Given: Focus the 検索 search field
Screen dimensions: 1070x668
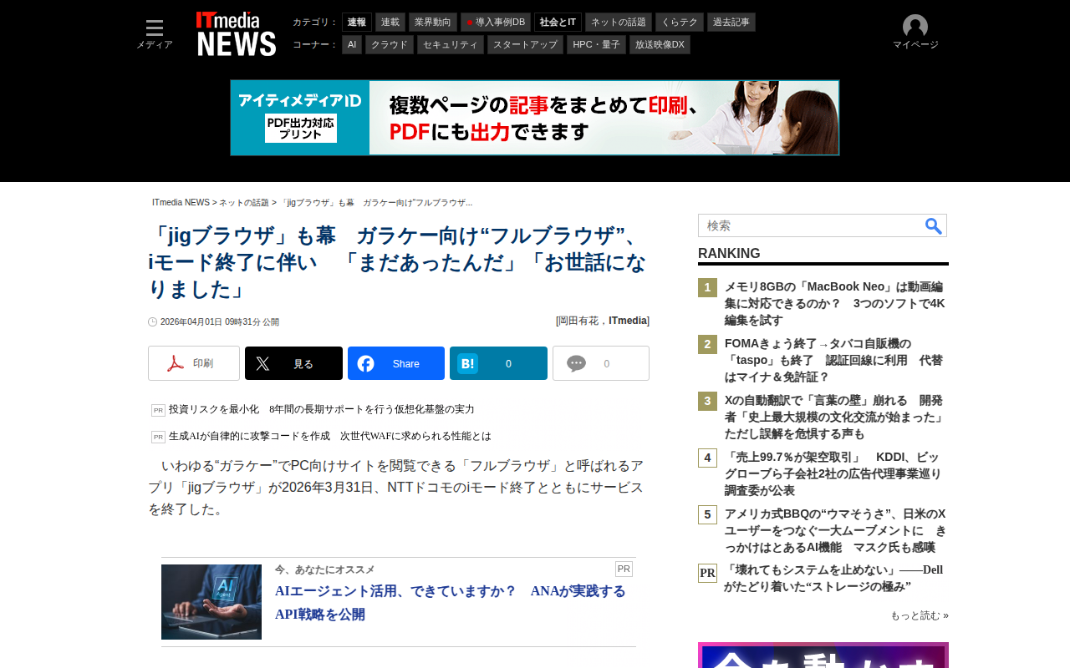Looking at the screenshot, I should [811, 225].
